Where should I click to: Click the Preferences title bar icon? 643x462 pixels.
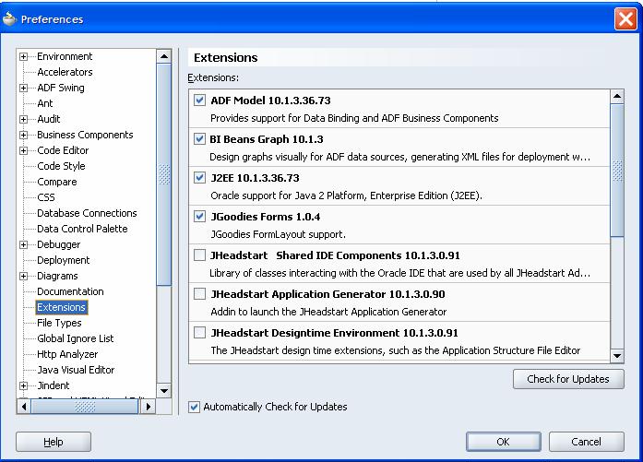click(11, 18)
